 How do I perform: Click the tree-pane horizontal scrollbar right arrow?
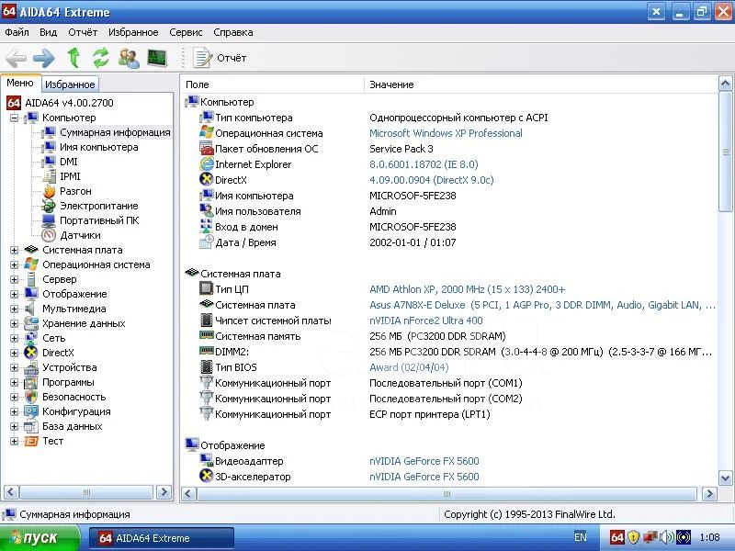click(164, 492)
